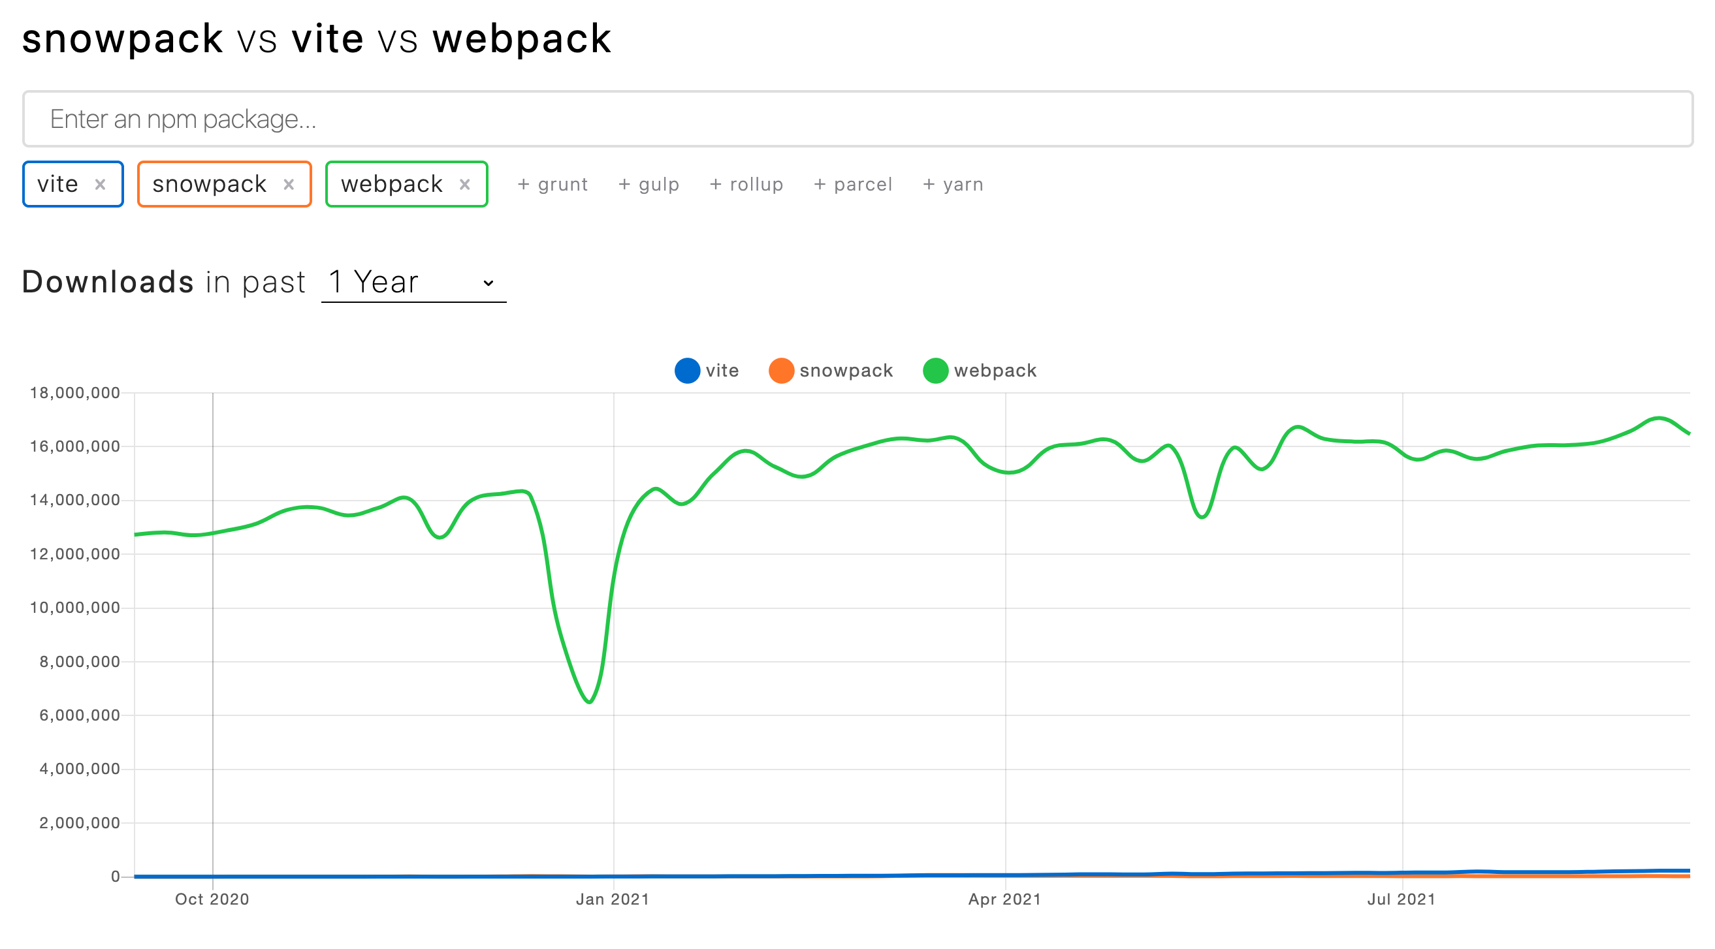Click the webpack legend label
Screen dimensions: 1715x949
995,371
